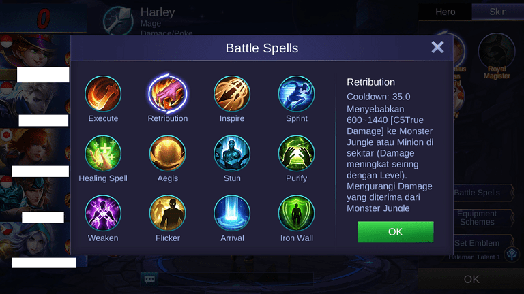
Task: Pick the Inspire spell icon
Action: pyautogui.click(x=232, y=94)
